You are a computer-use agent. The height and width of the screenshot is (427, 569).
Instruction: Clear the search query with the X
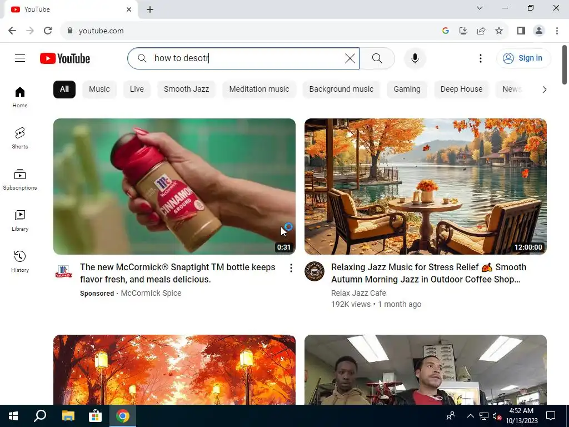pyautogui.click(x=350, y=58)
